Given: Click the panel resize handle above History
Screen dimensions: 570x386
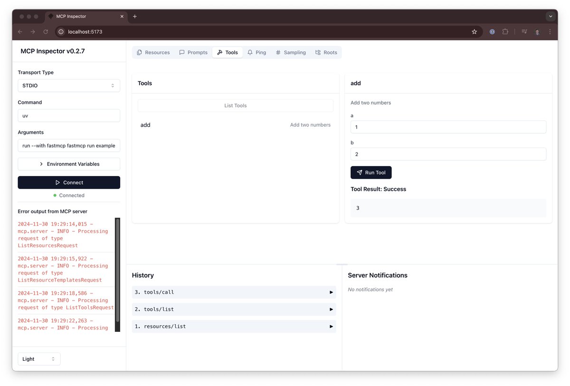Looking at the screenshot, I should [x=342, y=264].
